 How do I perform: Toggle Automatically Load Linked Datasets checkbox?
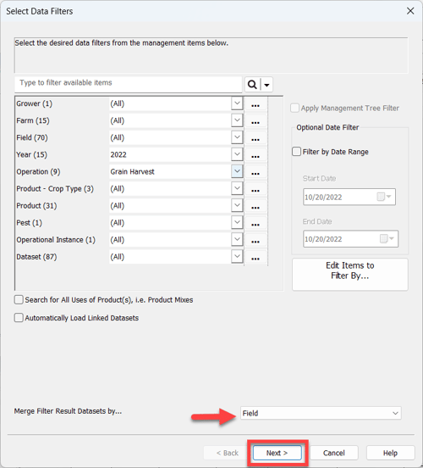click(x=19, y=318)
